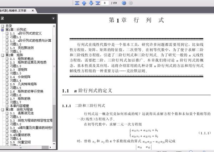Open bookmark 3.5 向量空间
This screenshot has height=152, width=214.
coord(20,142)
